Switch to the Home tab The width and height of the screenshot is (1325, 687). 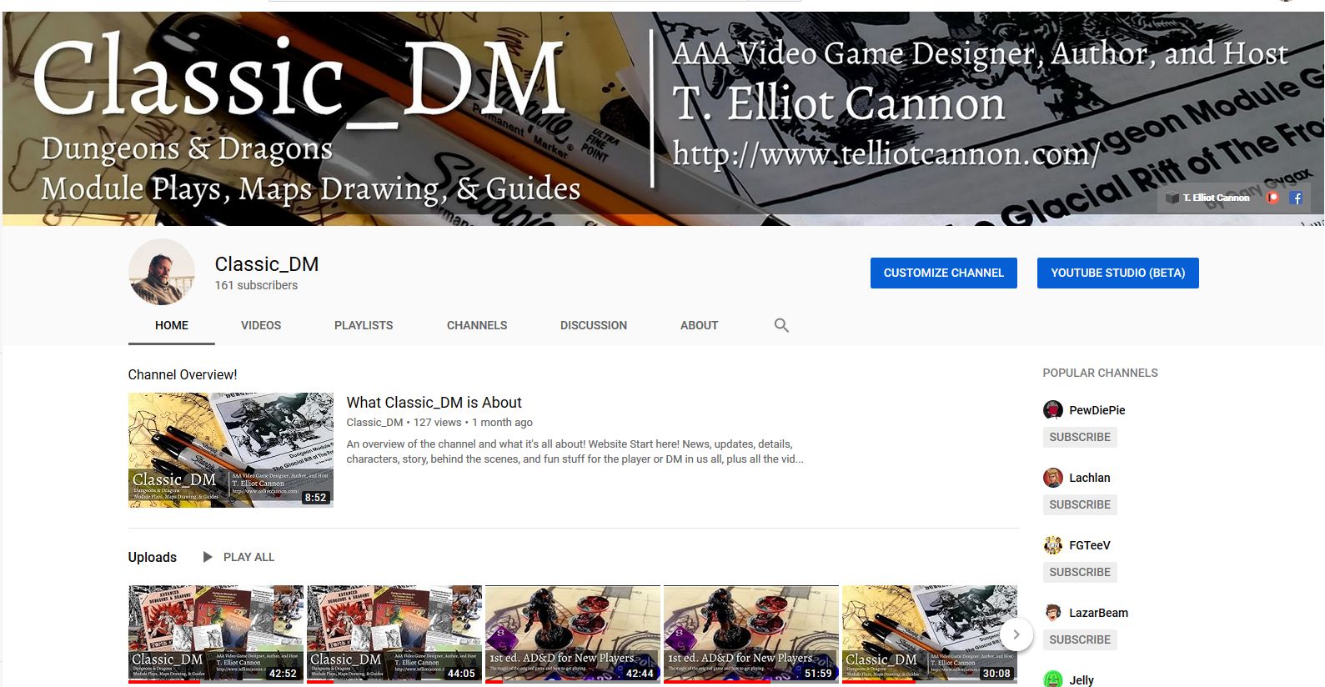(172, 325)
